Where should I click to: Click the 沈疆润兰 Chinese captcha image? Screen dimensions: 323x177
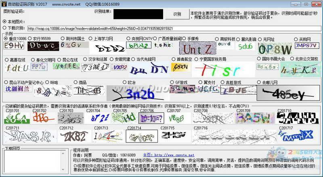[18, 89]
